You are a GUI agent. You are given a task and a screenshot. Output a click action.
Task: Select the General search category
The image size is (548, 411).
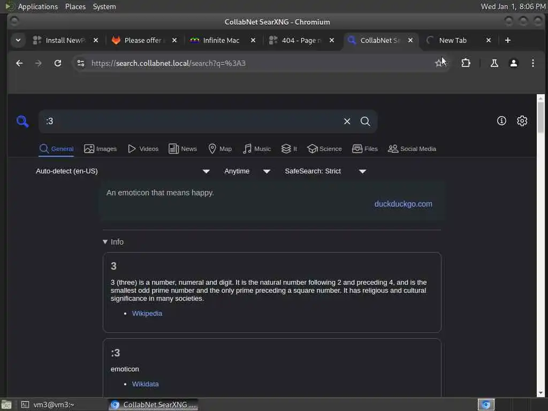pyautogui.click(x=56, y=149)
